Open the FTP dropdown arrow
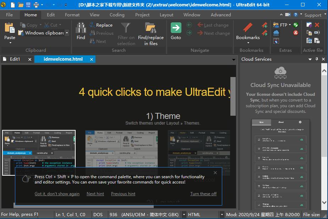The image size is (328, 219). point(290,25)
